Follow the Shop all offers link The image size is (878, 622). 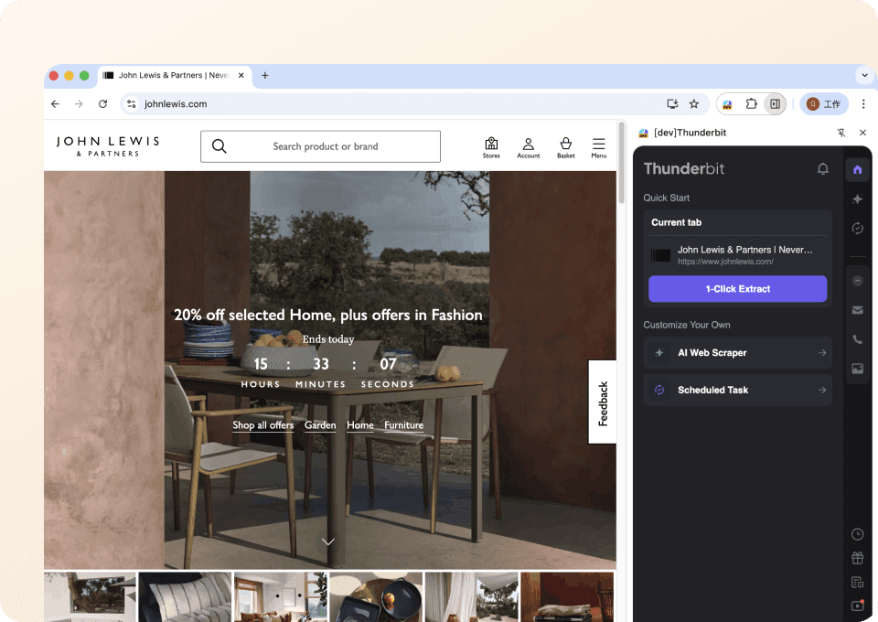262,425
